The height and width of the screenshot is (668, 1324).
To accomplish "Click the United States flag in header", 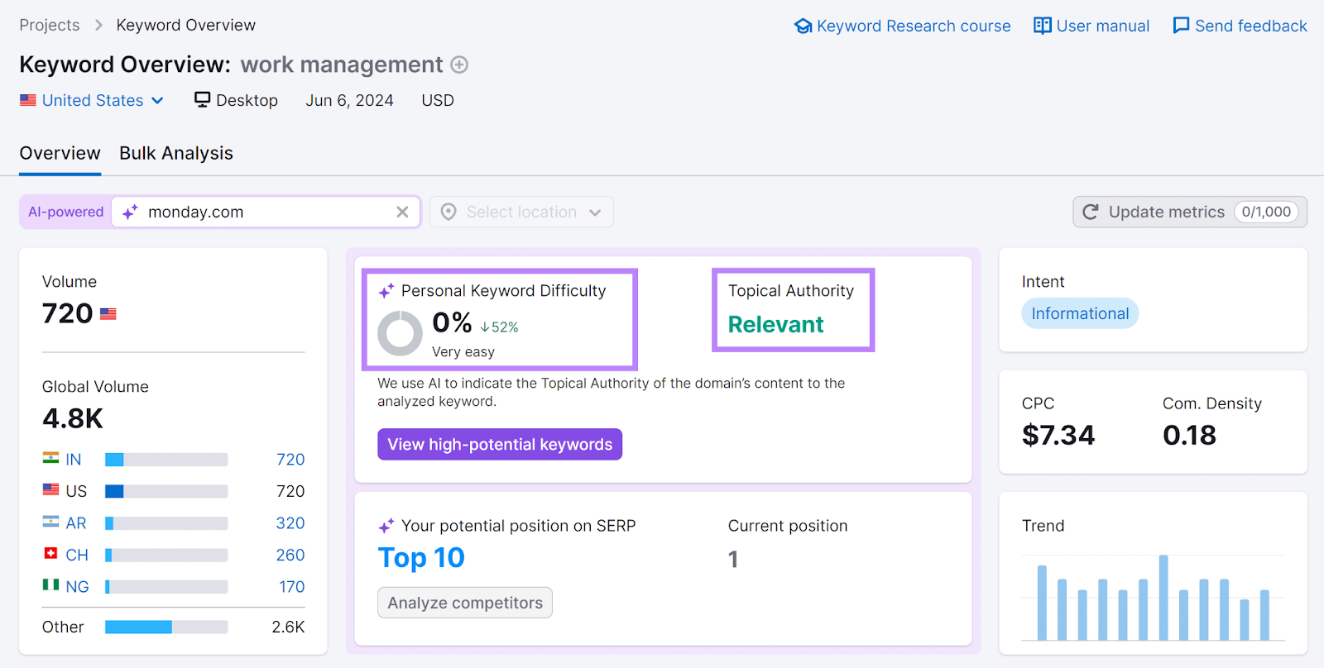I will [x=28, y=100].
